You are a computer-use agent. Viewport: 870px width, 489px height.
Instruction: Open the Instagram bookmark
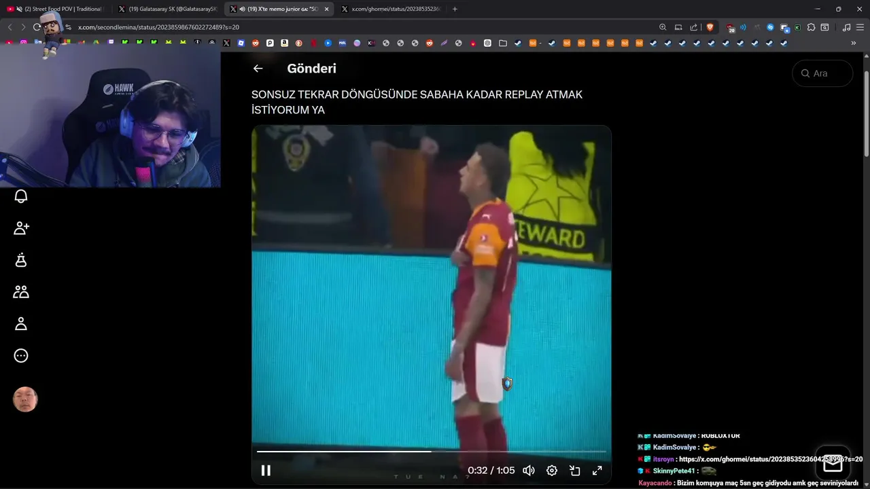(x=23, y=43)
